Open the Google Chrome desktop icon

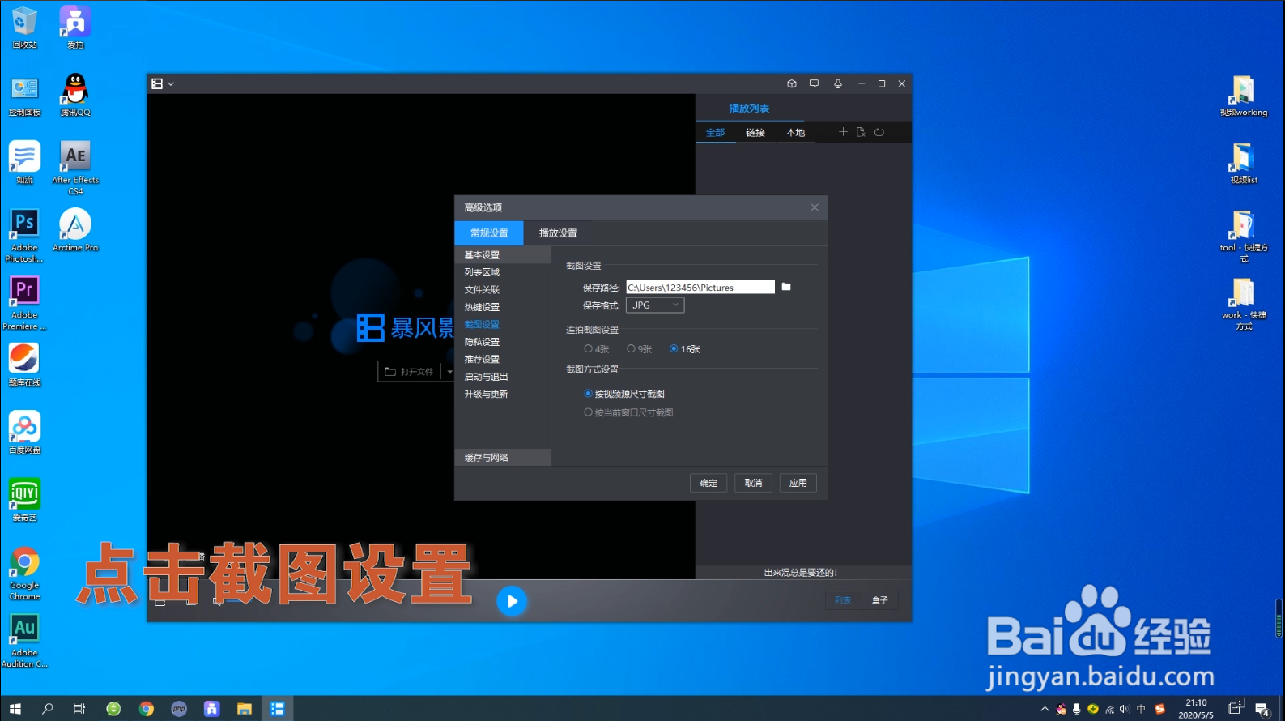click(x=24, y=574)
